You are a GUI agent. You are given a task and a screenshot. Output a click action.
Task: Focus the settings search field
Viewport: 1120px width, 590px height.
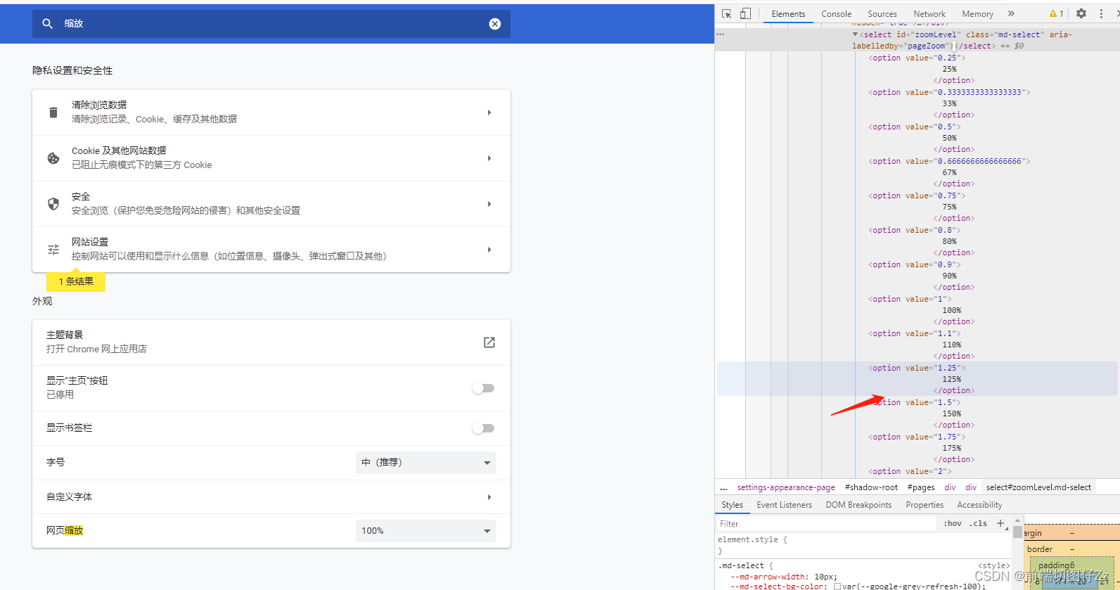coord(271,24)
